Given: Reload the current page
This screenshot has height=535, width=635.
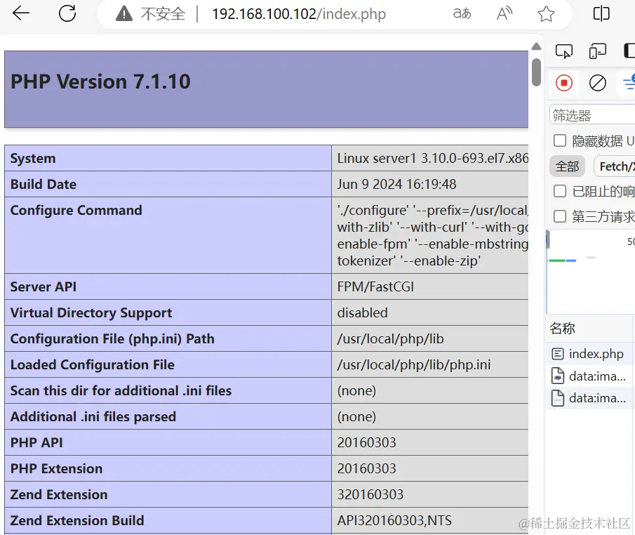Looking at the screenshot, I should [67, 13].
